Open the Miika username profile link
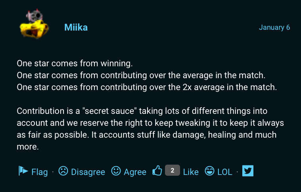This screenshot has width=301, height=192. pyautogui.click(x=76, y=27)
